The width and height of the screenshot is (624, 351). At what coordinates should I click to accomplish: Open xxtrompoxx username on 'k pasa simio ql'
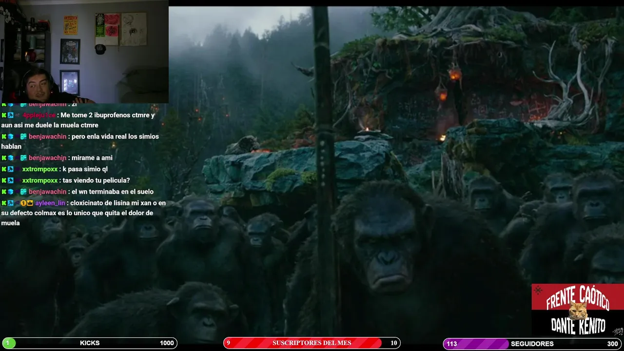40,169
